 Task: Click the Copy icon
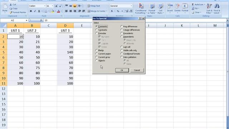click(x=11, y=9)
